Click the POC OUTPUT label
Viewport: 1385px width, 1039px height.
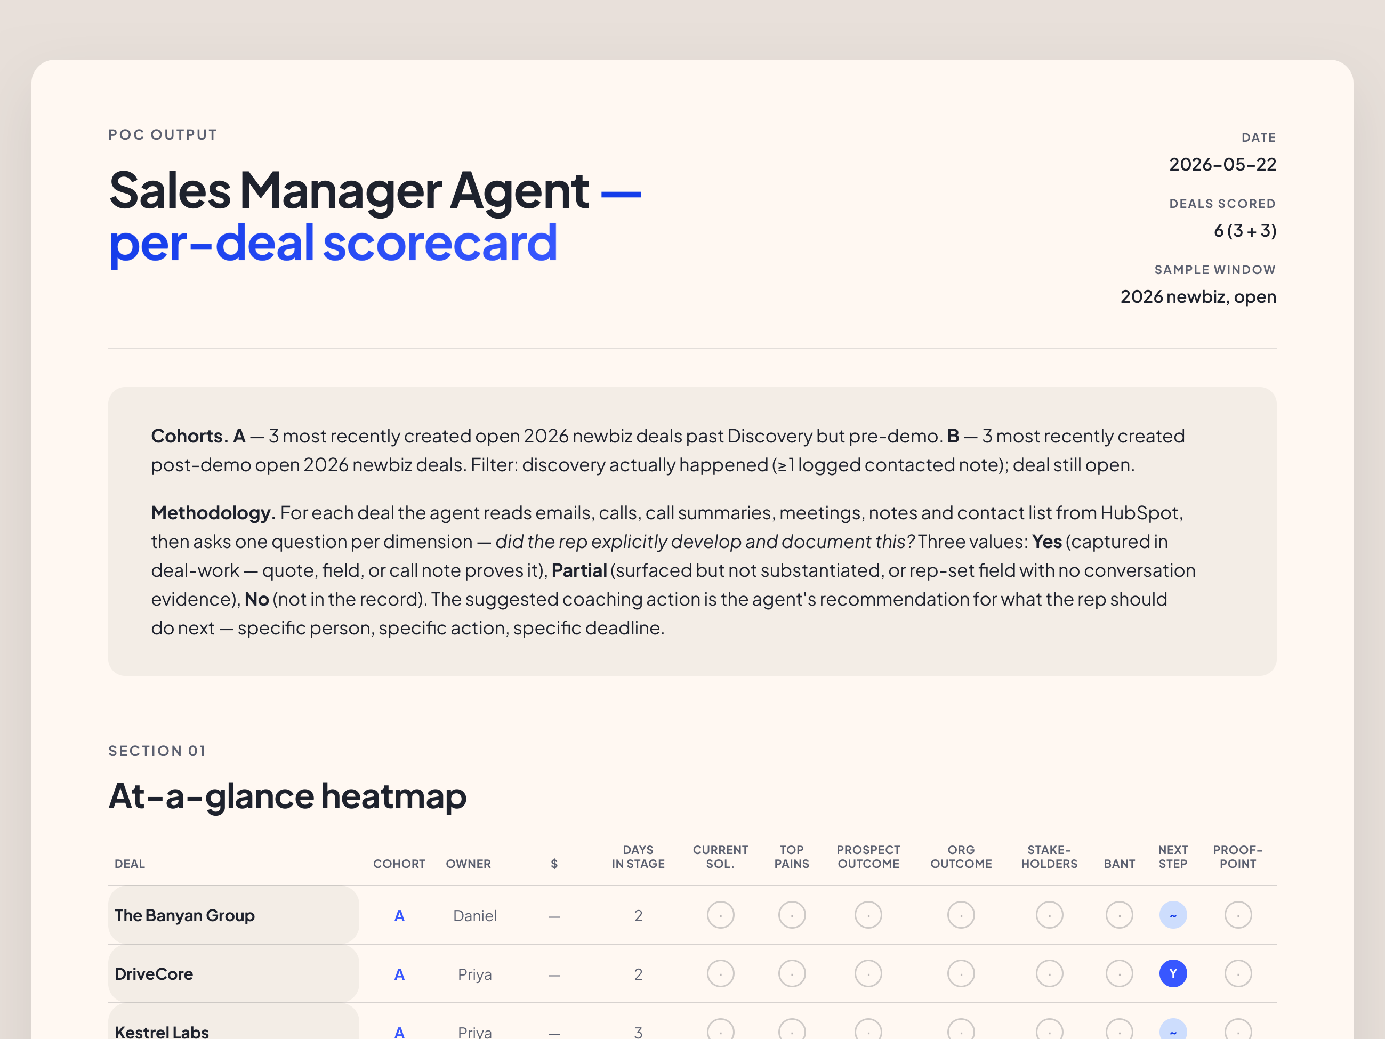pyautogui.click(x=162, y=135)
